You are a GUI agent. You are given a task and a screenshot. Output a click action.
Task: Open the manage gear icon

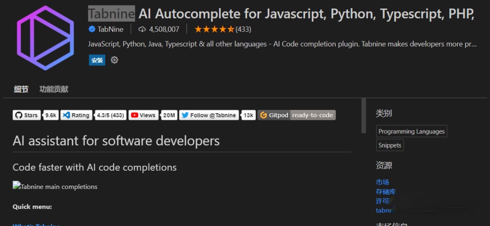tap(114, 60)
